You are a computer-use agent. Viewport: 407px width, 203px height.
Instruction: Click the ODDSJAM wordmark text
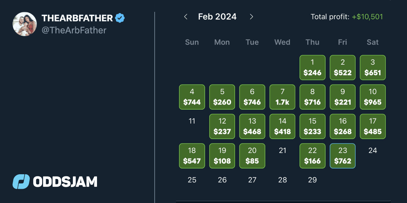[x=65, y=182]
